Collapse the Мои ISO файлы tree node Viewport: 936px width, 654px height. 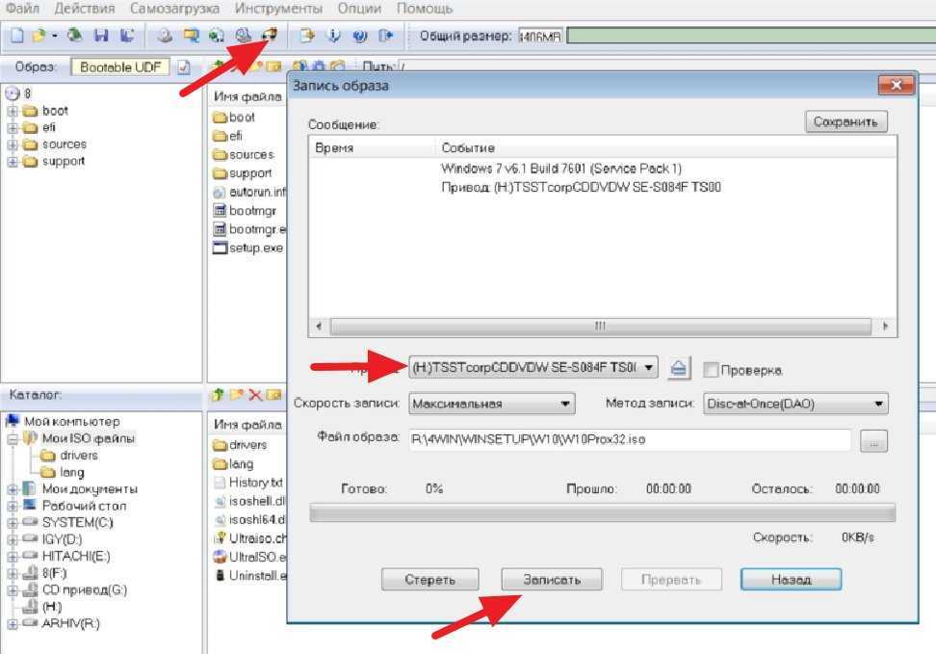[x=13, y=439]
